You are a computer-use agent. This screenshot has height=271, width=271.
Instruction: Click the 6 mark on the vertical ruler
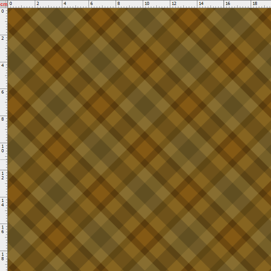pyautogui.click(x=2, y=92)
